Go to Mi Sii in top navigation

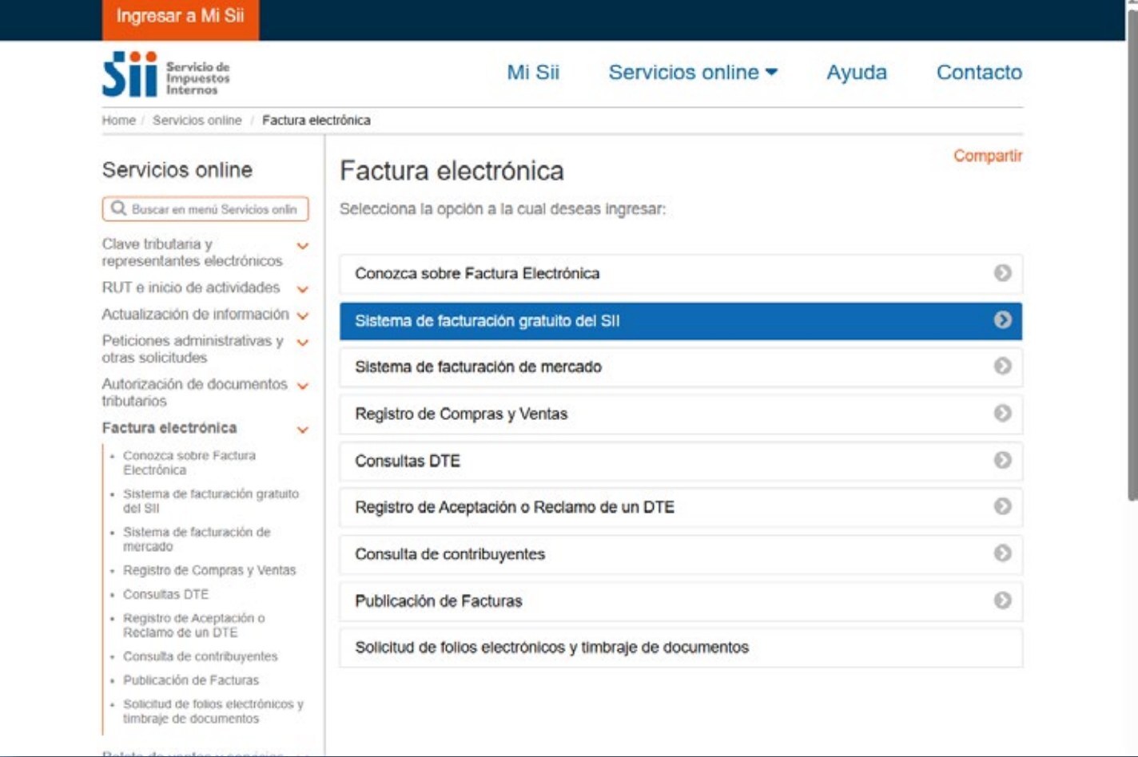click(533, 72)
